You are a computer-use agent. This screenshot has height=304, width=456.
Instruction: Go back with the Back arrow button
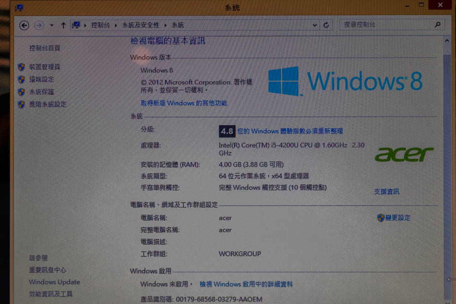[24, 25]
